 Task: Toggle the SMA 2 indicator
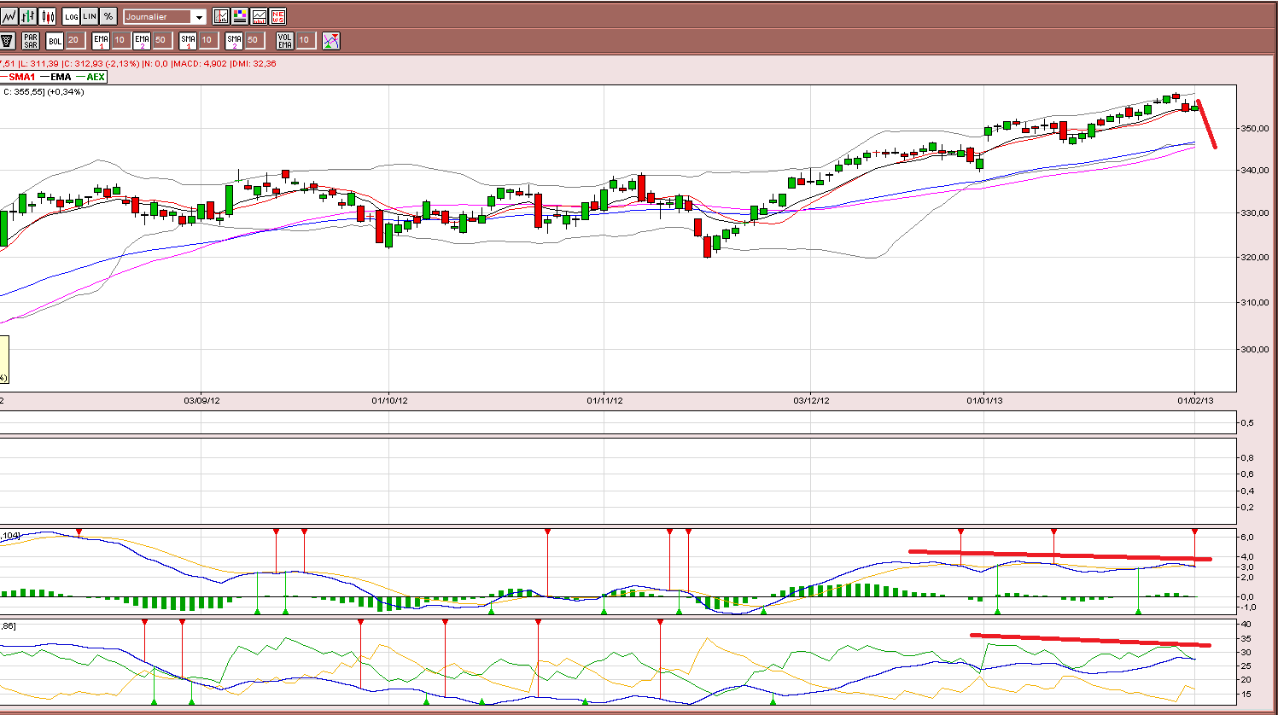(x=234, y=40)
